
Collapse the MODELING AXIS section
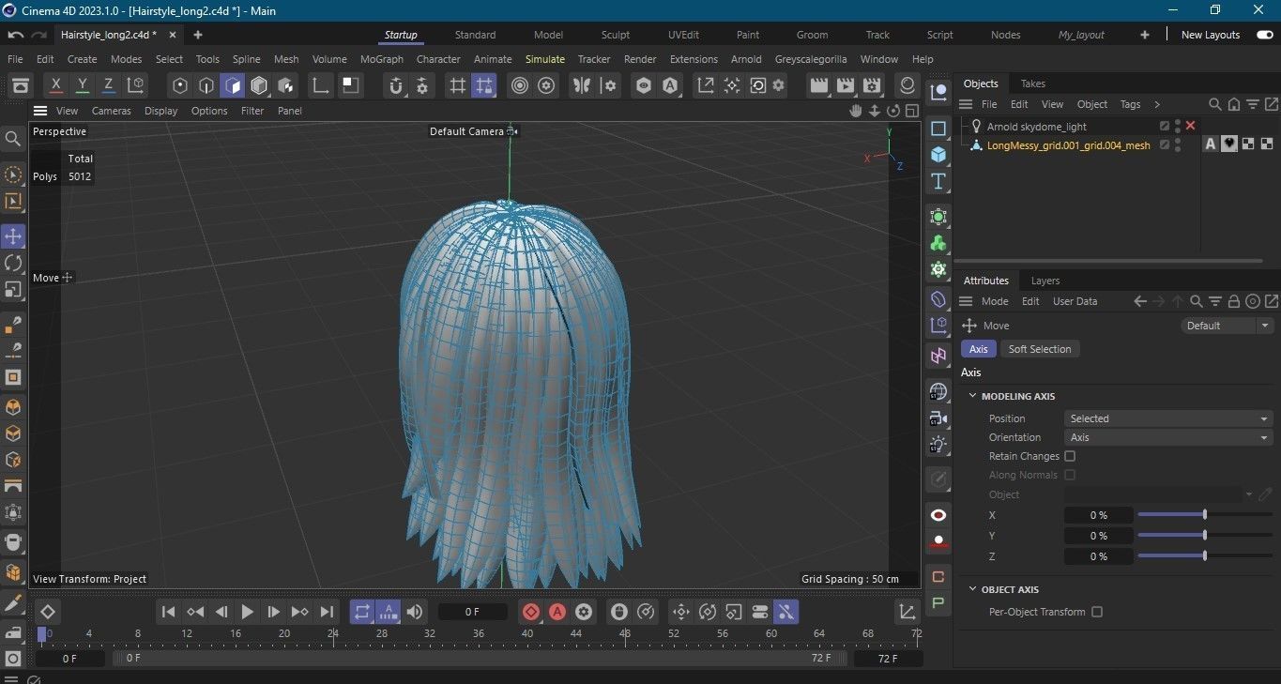pos(973,396)
